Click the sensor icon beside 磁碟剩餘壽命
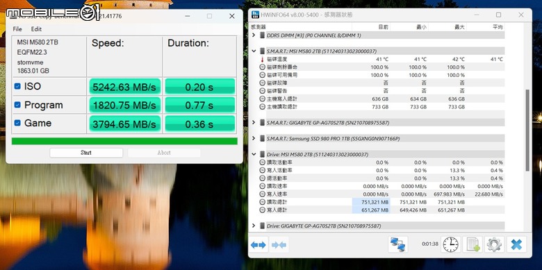The height and width of the screenshot is (270, 542). (263, 67)
